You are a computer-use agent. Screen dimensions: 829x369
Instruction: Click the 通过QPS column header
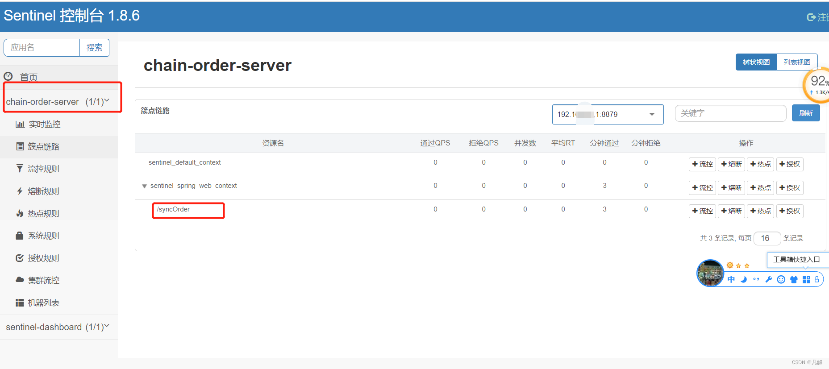pos(435,143)
